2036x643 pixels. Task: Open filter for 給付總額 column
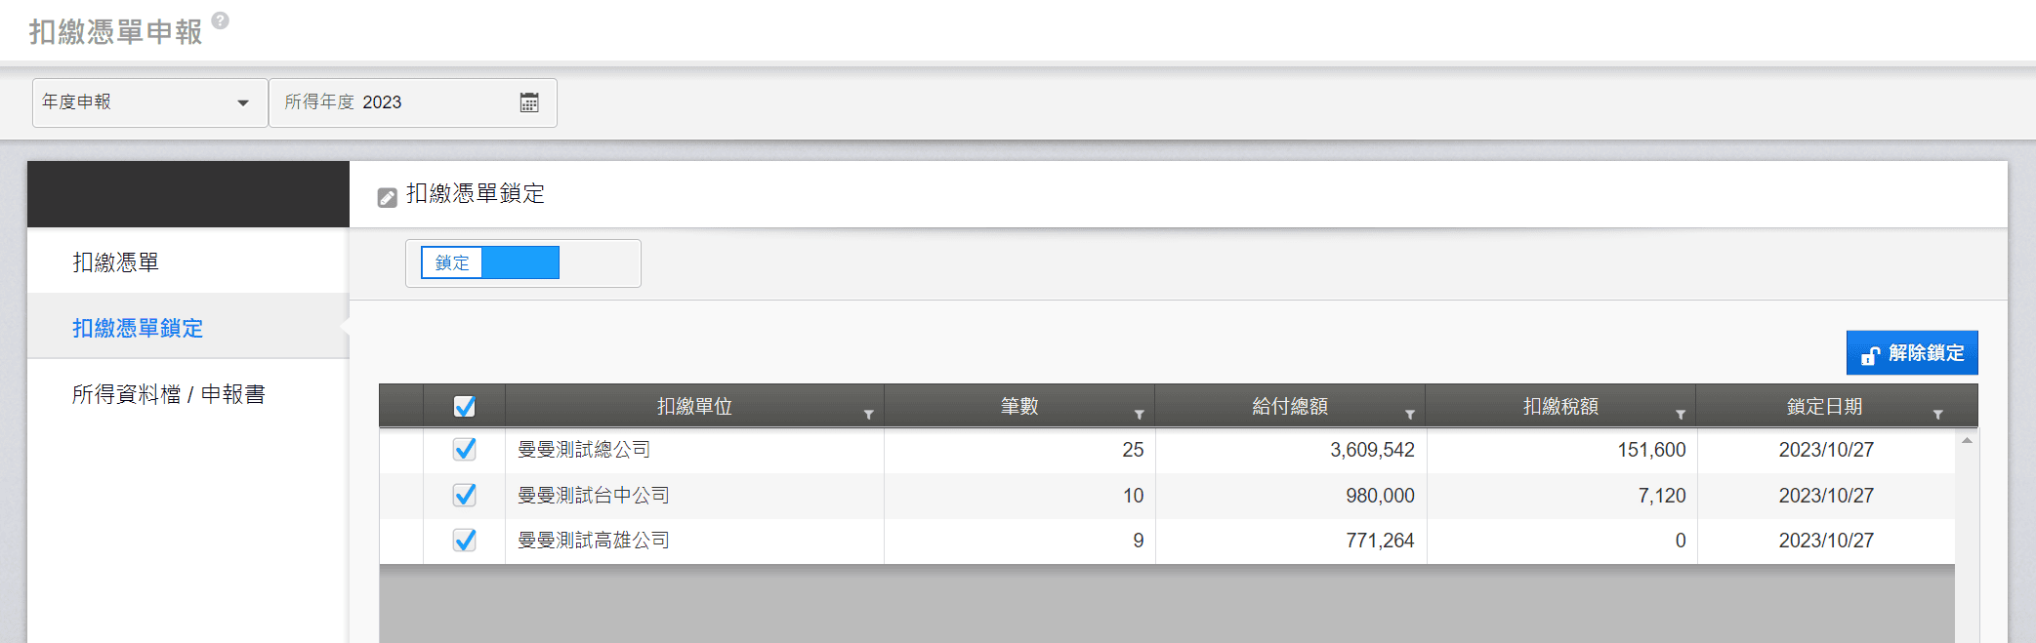click(x=1409, y=415)
